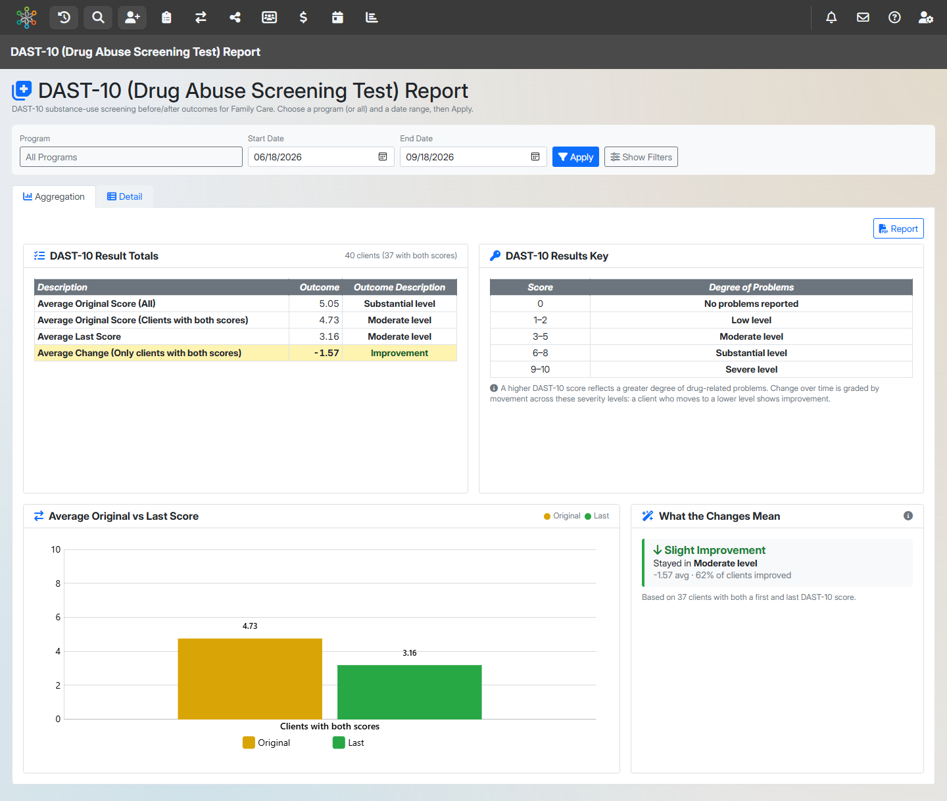
Task: Click Severe level in the Results Key
Action: coord(751,369)
